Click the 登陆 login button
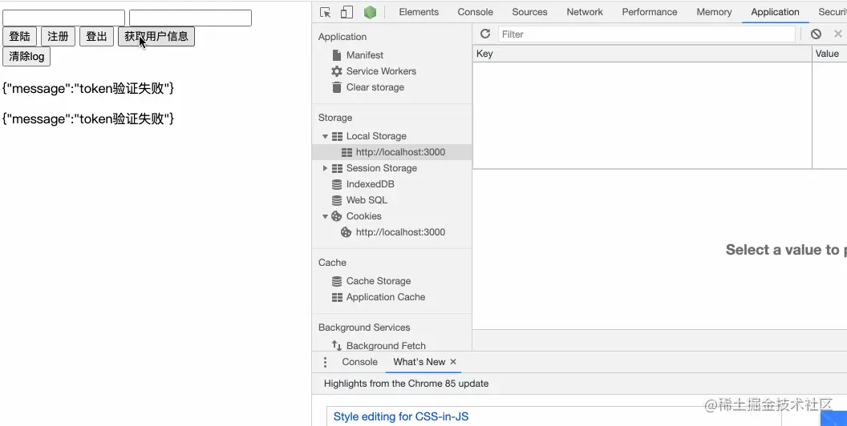The image size is (847, 426). click(20, 37)
